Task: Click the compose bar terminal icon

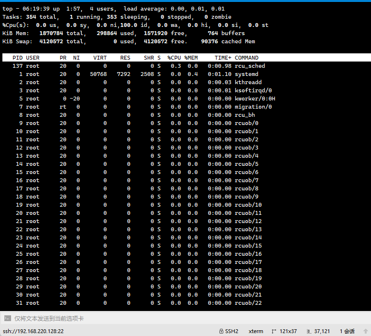Action: 7,318
